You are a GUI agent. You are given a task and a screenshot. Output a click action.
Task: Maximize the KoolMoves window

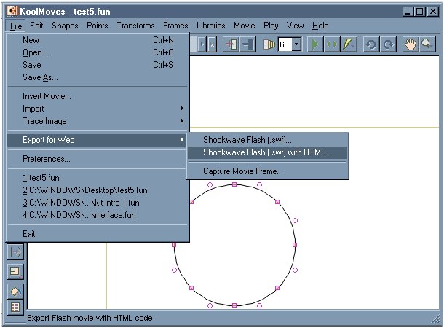(420, 12)
